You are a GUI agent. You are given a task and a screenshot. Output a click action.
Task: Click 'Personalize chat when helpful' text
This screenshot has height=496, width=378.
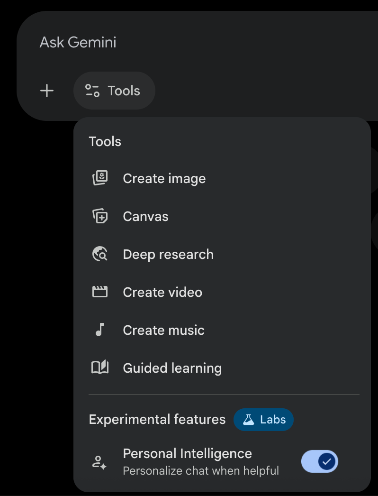coord(201,471)
